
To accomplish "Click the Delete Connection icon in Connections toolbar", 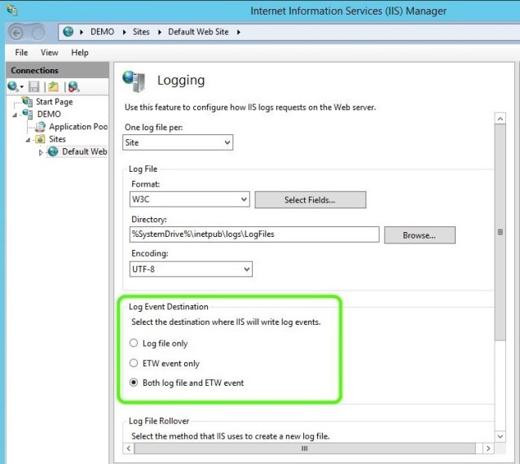I will tap(73, 87).
